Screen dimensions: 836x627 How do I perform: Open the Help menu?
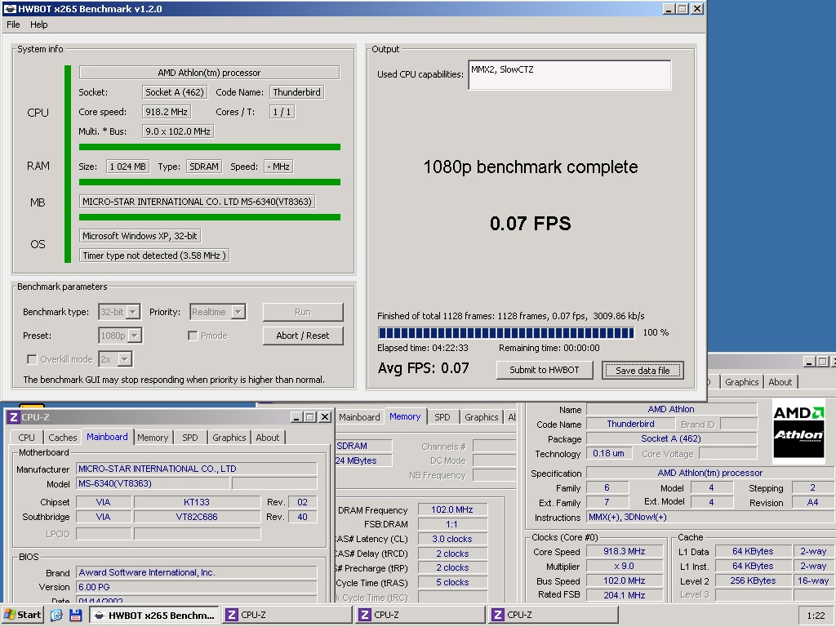click(38, 24)
